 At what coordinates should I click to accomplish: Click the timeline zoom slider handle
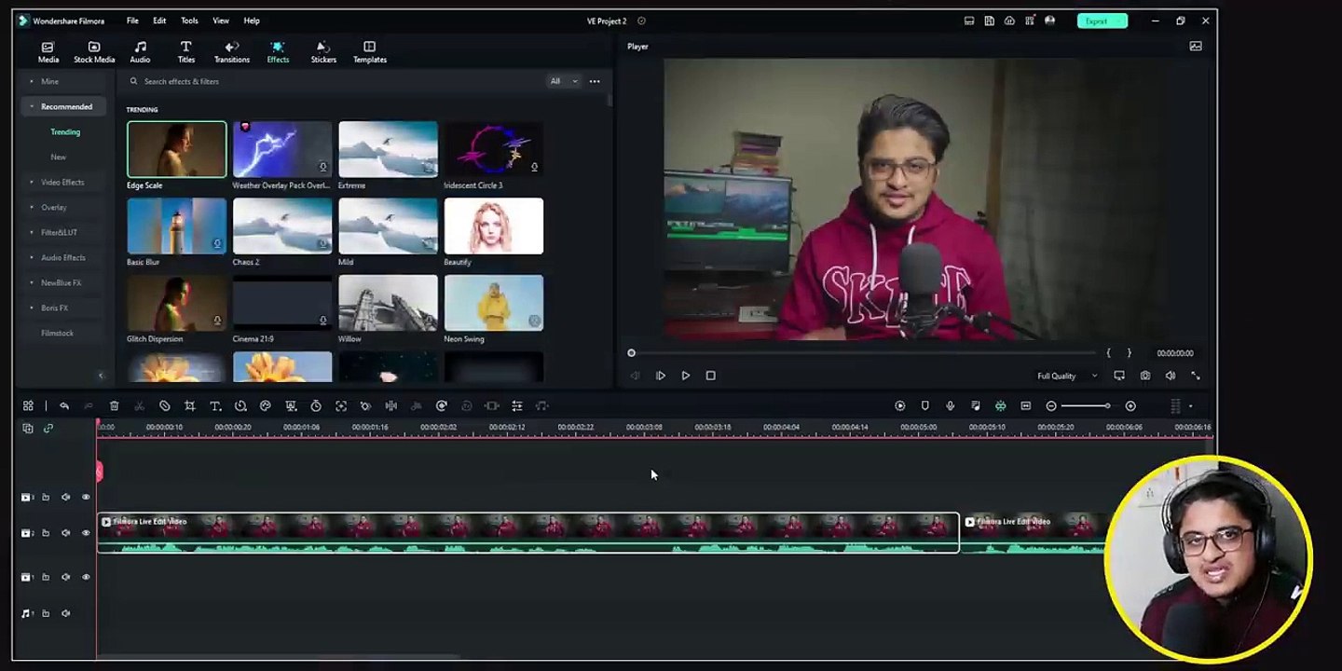point(1107,406)
